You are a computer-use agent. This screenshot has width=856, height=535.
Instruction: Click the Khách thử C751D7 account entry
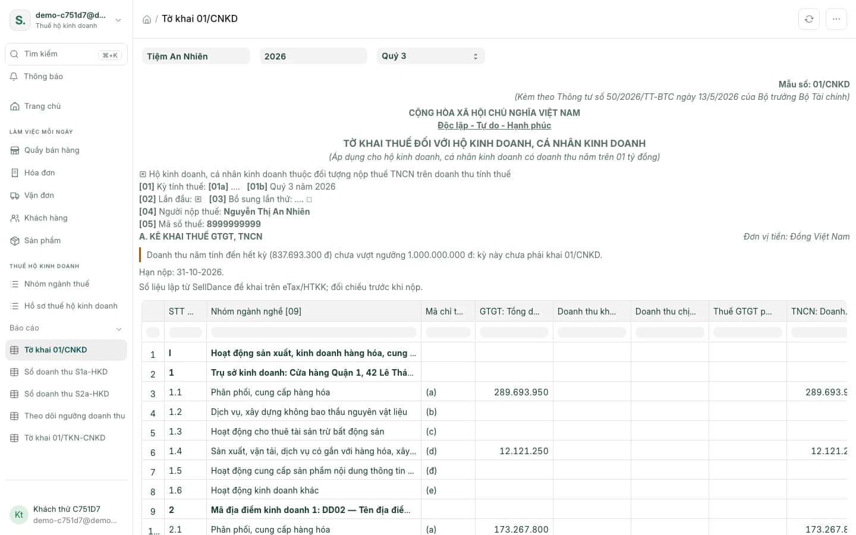click(66, 515)
